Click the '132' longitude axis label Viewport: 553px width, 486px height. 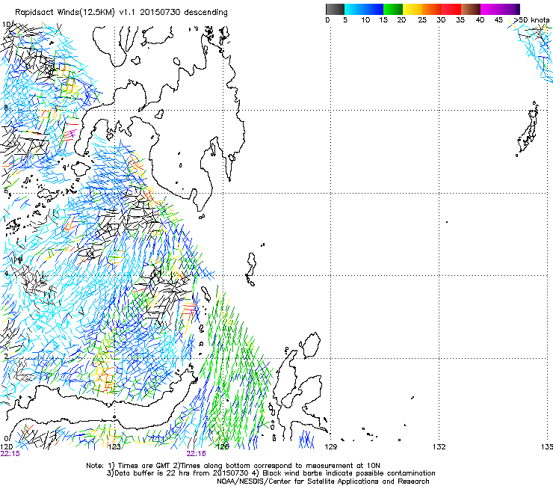pyautogui.click(x=439, y=447)
